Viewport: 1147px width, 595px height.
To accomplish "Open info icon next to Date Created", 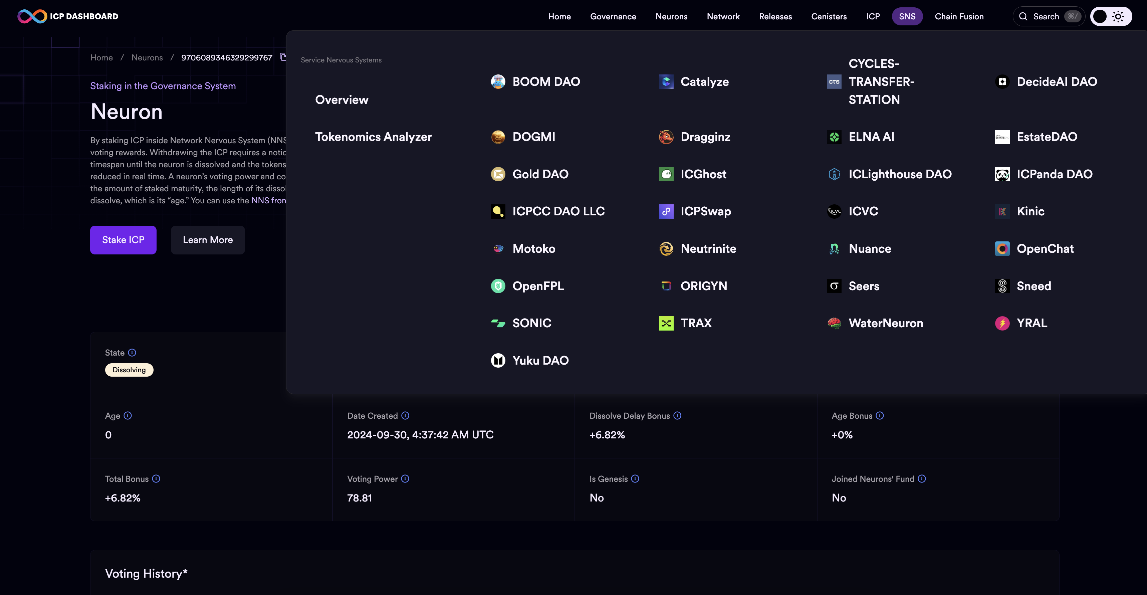I will coord(405,415).
